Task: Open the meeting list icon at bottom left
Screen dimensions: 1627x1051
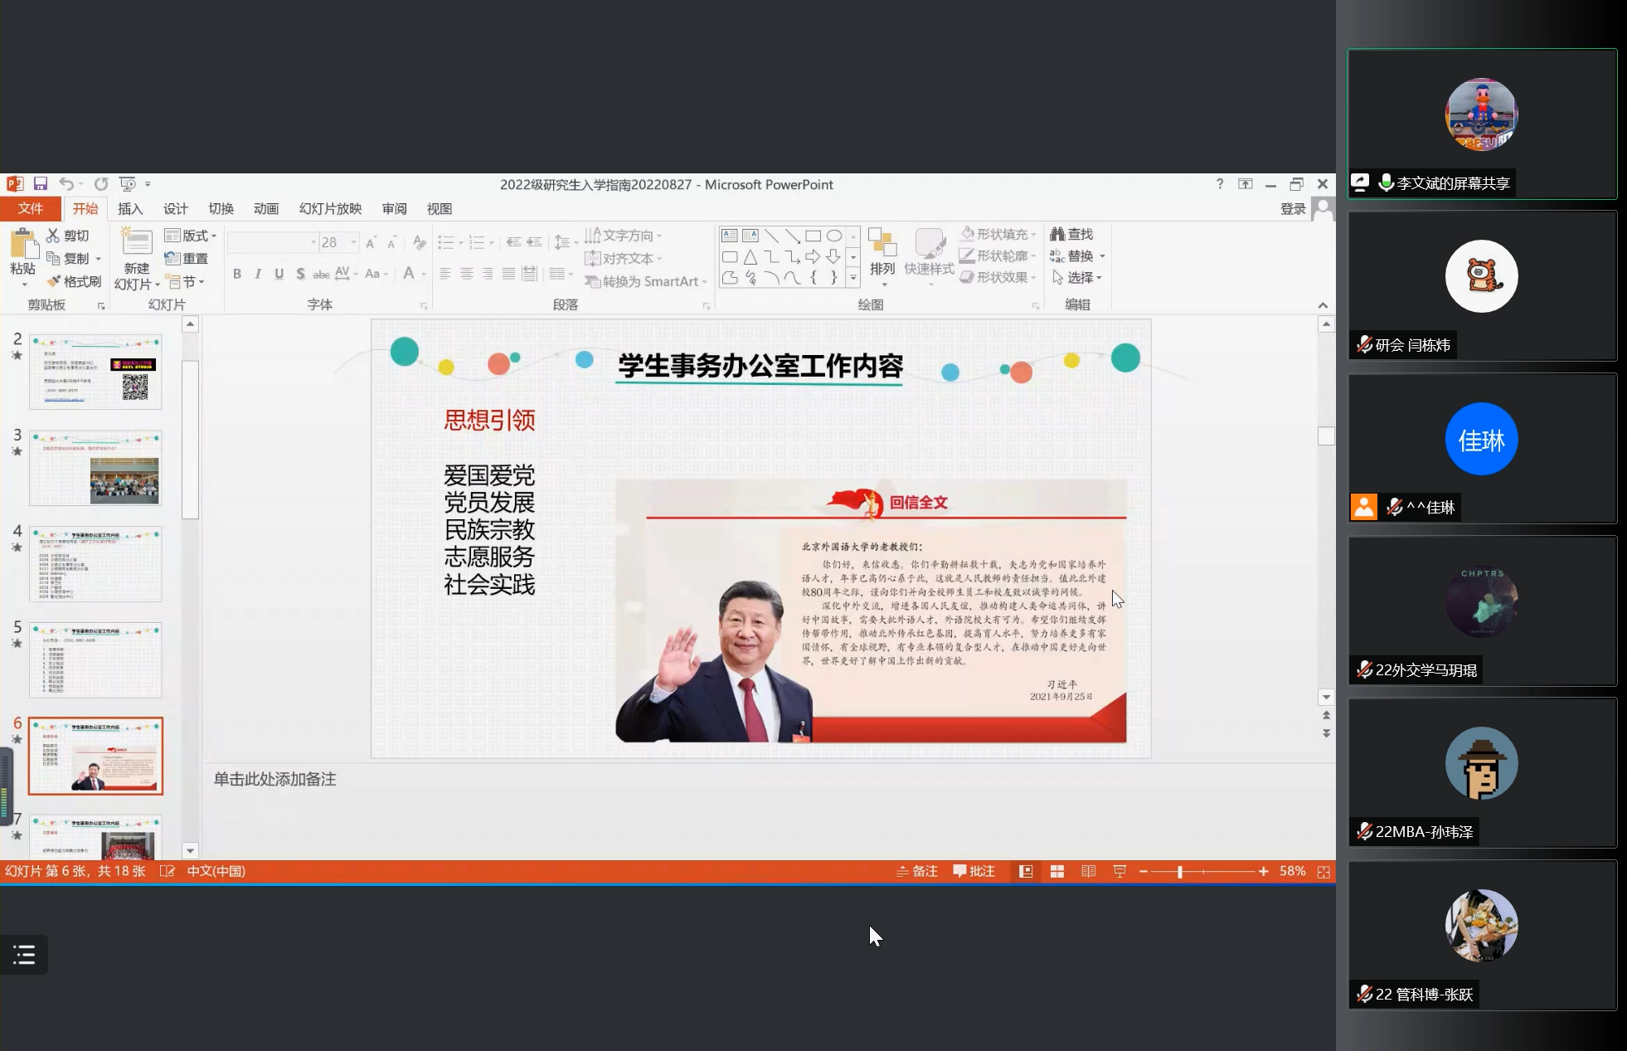Action: click(24, 955)
